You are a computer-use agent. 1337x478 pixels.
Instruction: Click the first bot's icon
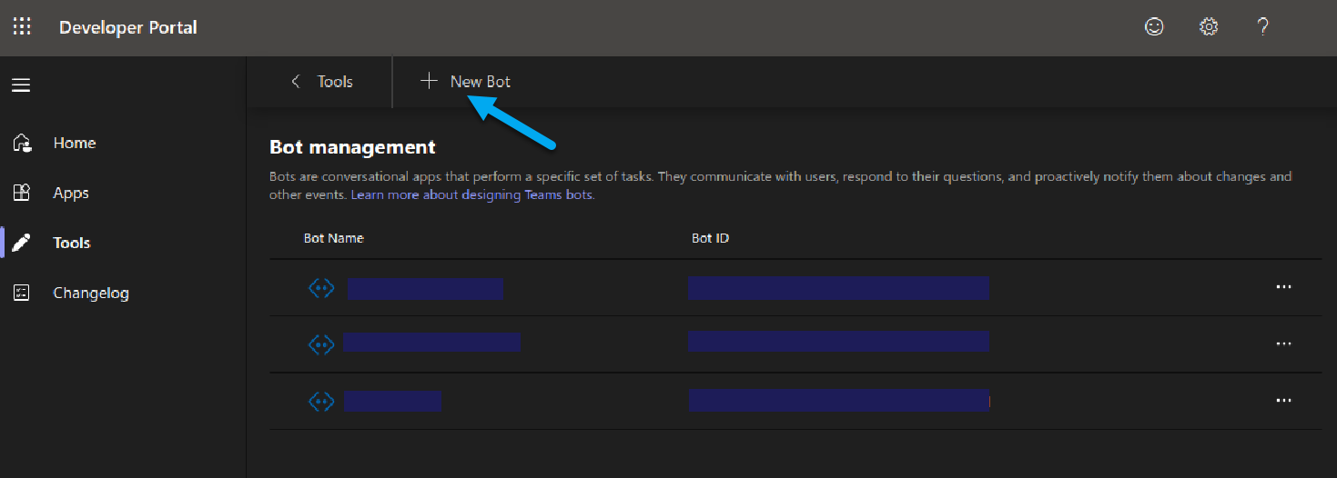321,288
